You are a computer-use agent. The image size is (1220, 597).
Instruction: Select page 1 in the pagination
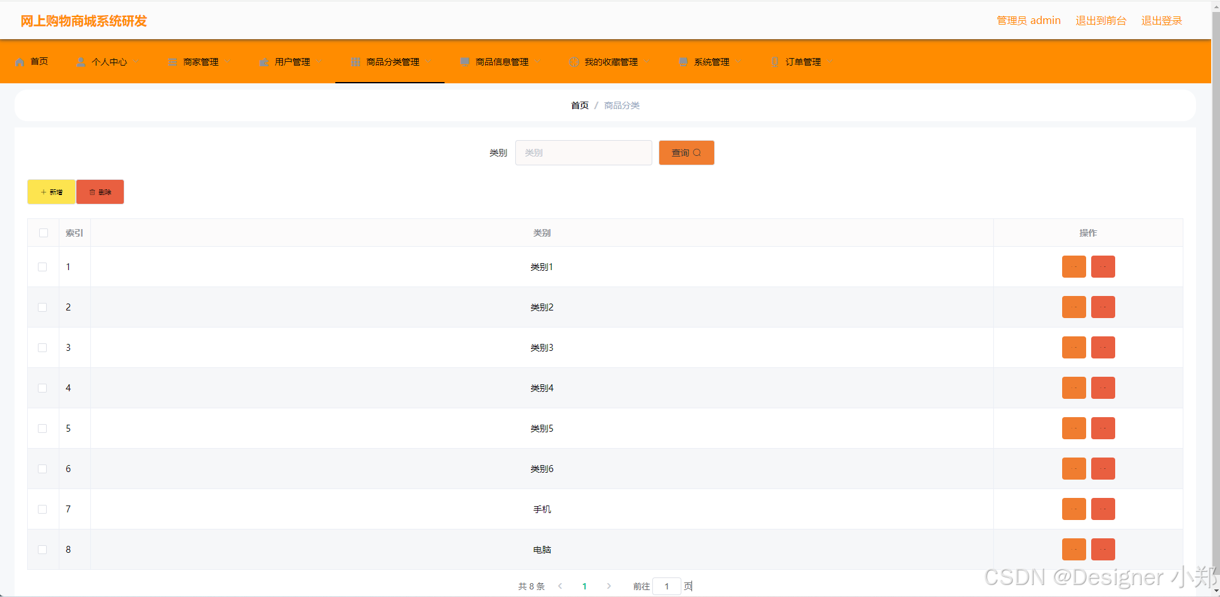(585, 586)
